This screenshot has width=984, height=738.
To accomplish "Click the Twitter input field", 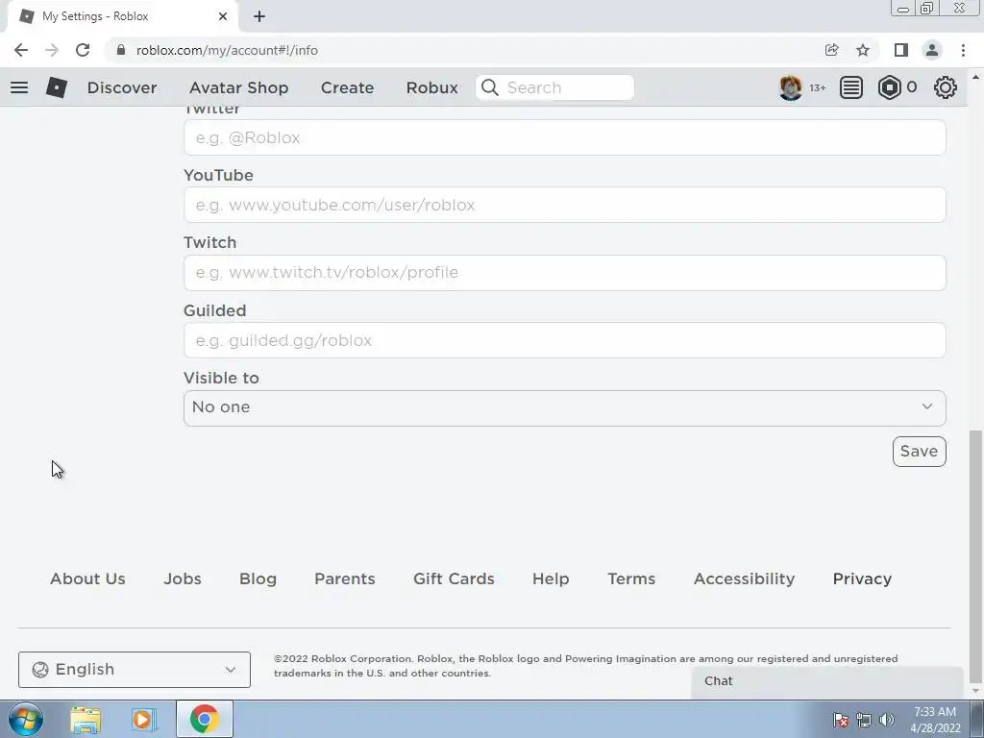I will pos(565,137).
